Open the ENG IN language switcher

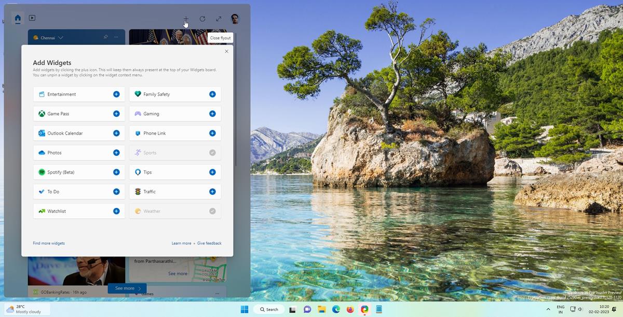click(x=561, y=309)
